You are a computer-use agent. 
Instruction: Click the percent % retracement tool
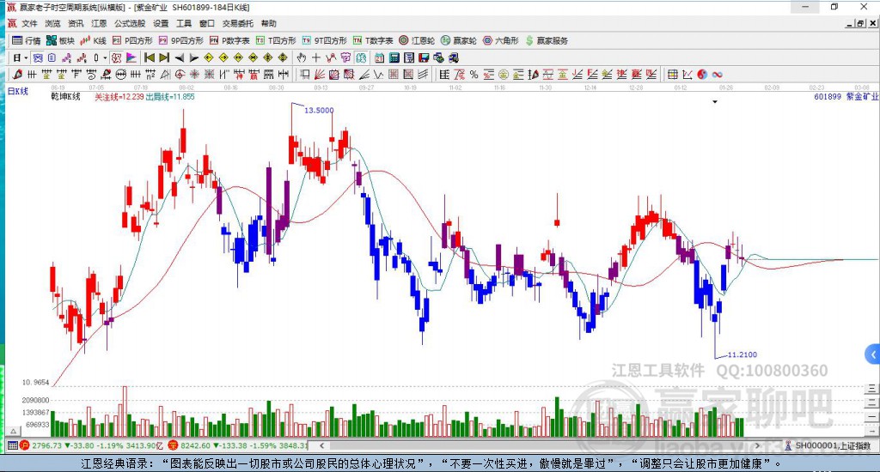pos(474,75)
